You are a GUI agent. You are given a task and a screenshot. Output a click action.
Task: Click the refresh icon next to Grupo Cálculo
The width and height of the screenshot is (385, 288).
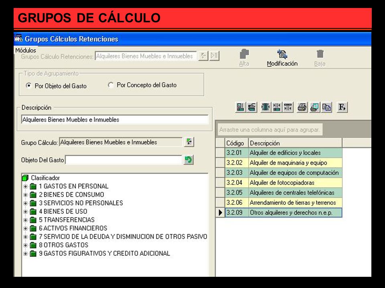pos(189,142)
